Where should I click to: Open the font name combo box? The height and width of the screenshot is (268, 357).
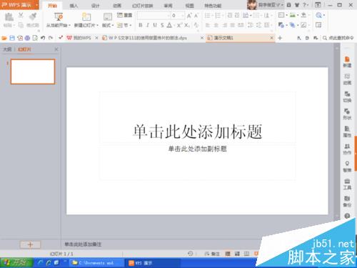(154, 16)
